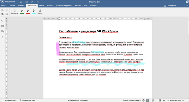Click the Страница 1 из 2 indicator
This screenshot has width=189, height=102.
tap(11, 100)
